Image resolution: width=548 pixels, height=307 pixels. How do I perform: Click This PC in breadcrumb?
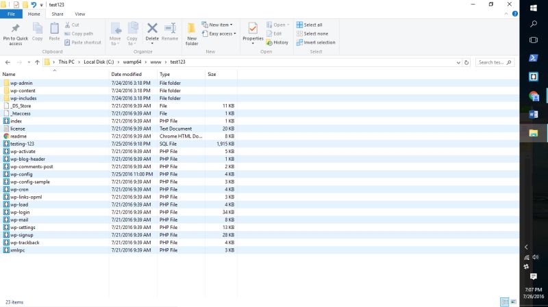click(66, 62)
